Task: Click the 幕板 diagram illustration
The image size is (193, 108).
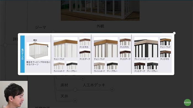Action: click(x=39, y=51)
